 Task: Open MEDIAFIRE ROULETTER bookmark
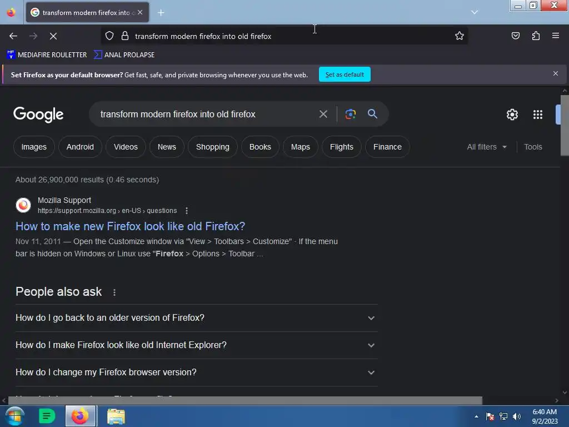(x=47, y=55)
